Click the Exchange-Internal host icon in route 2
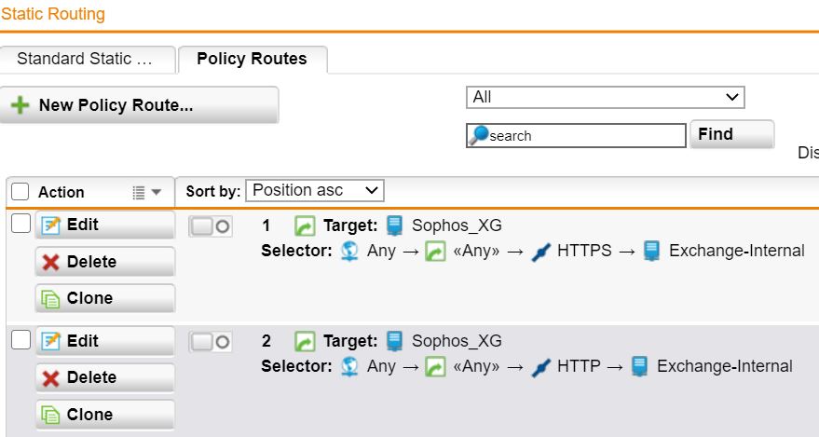The height and width of the screenshot is (437, 819). coord(639,366)
